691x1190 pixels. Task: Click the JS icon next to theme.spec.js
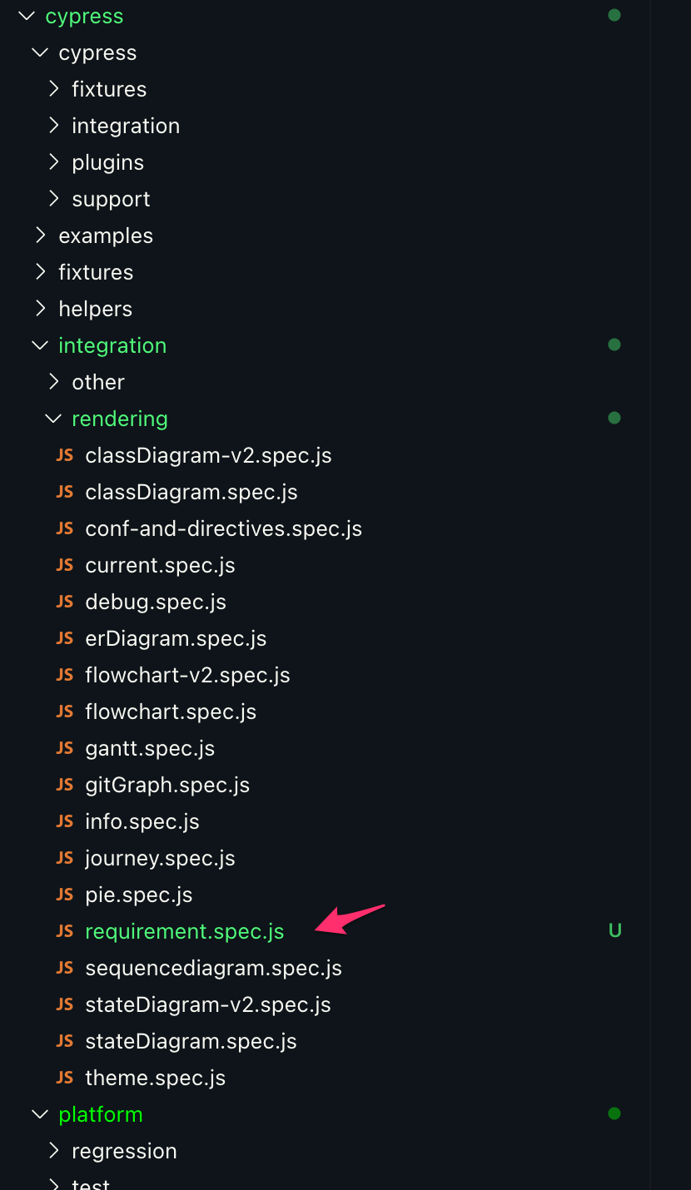click(x=65, y=1078)
